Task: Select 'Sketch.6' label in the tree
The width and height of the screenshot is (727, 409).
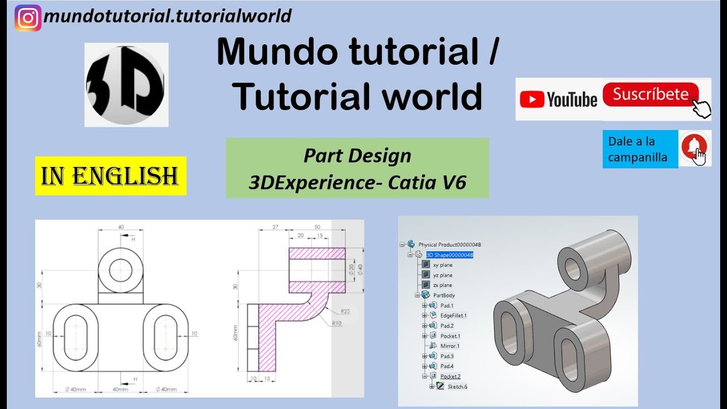Action: 457,387
